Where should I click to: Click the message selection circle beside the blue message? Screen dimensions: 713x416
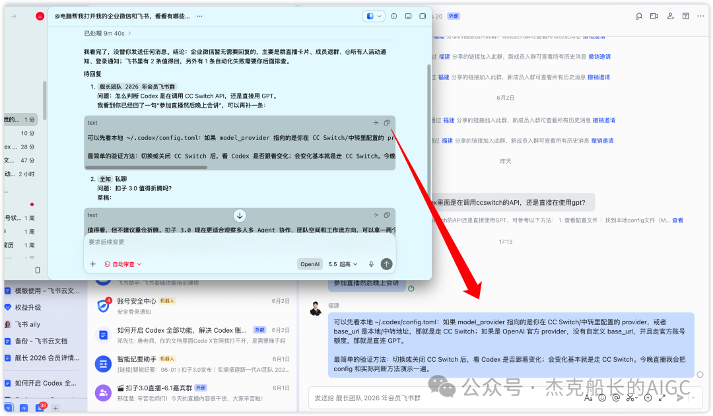[700, 374]
